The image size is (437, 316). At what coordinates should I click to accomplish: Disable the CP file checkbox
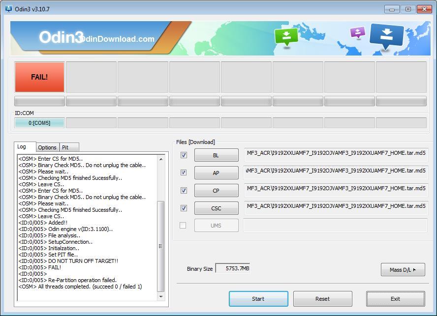pos(184,190)
